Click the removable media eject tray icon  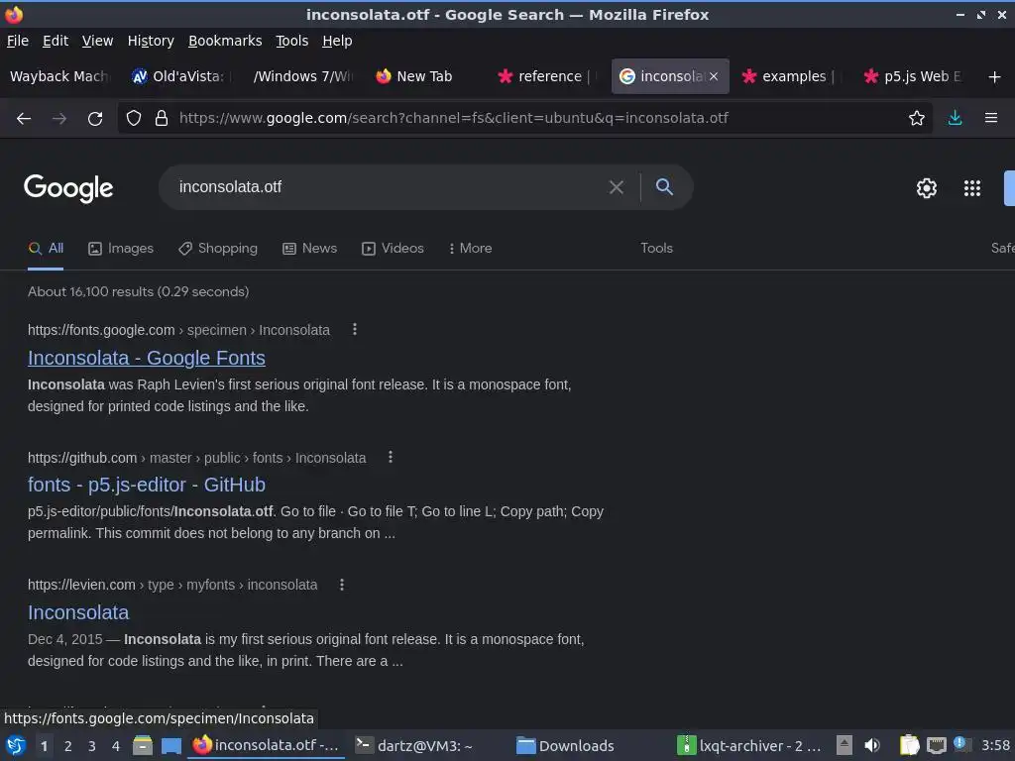coord(845,745)
